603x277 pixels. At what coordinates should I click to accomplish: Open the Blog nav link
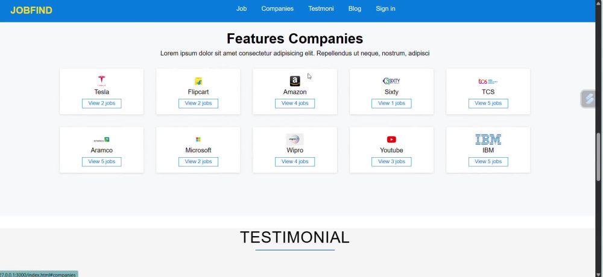pos(355,8)
